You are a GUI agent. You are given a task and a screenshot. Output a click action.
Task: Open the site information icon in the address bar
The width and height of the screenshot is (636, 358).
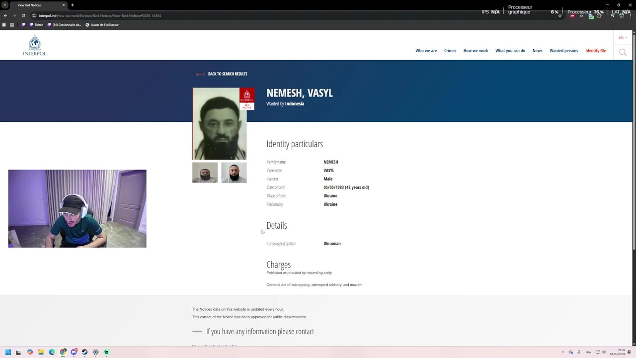click(34, 15)
